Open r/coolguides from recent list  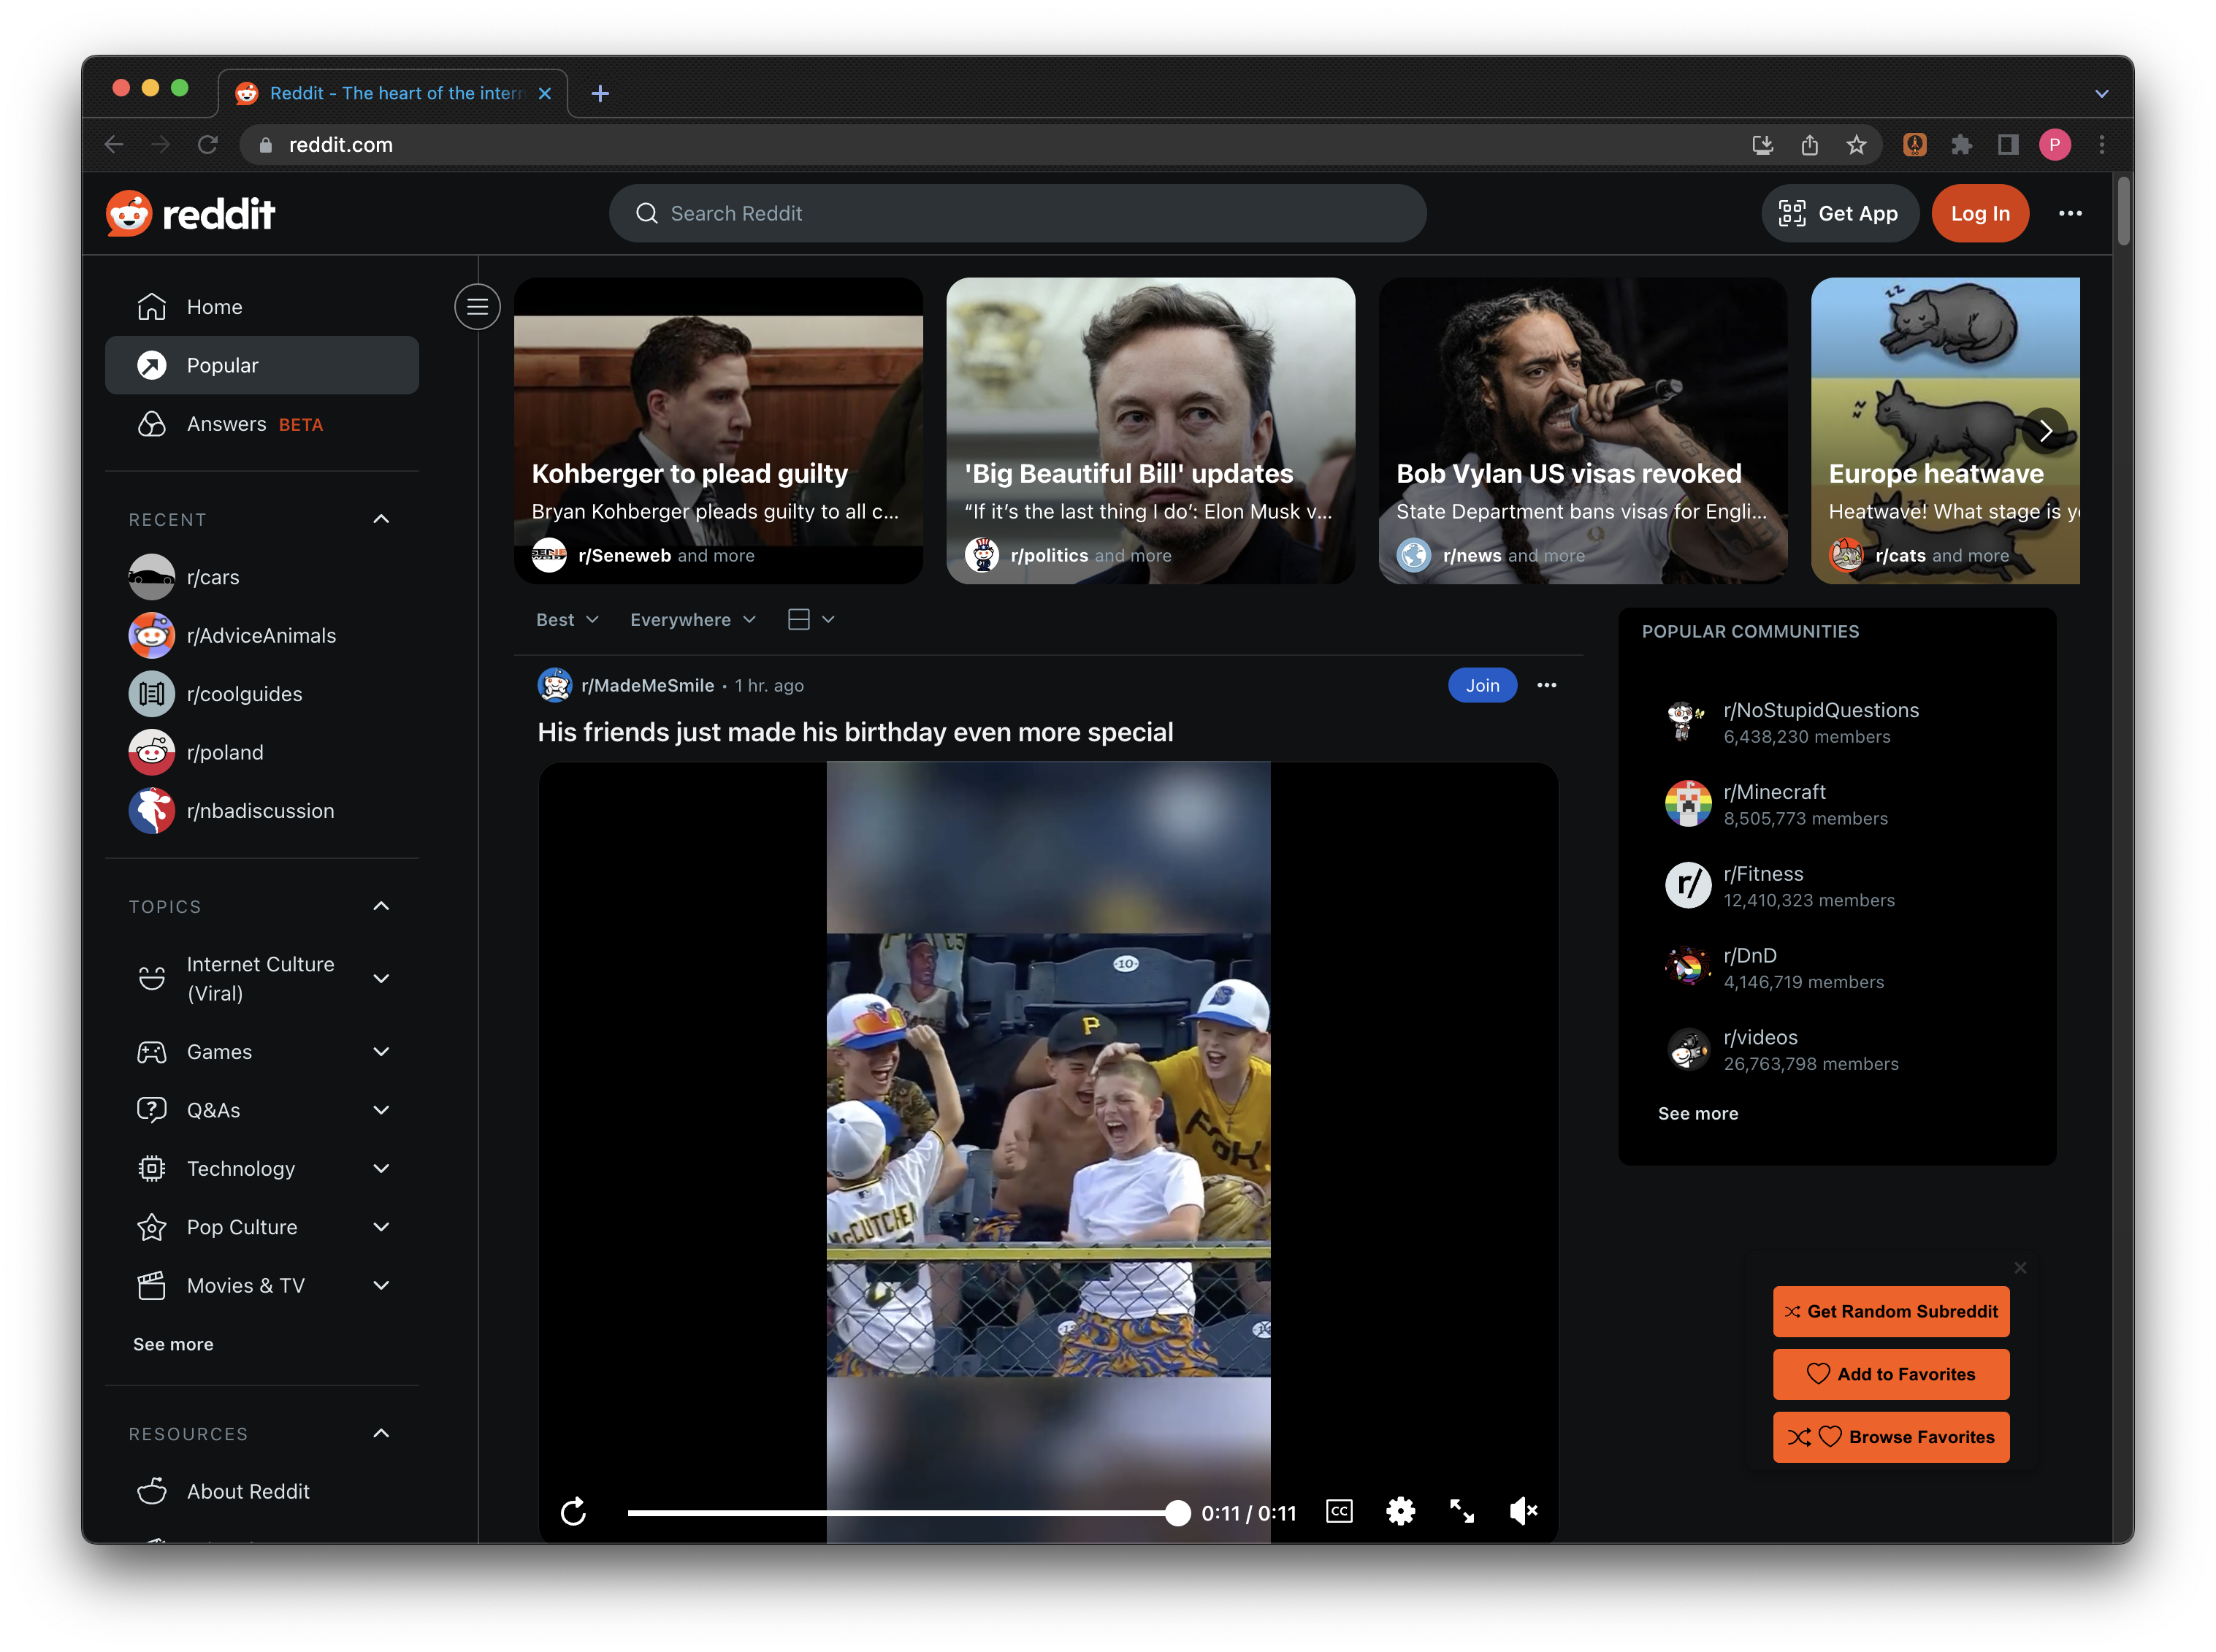coord(262,694)
